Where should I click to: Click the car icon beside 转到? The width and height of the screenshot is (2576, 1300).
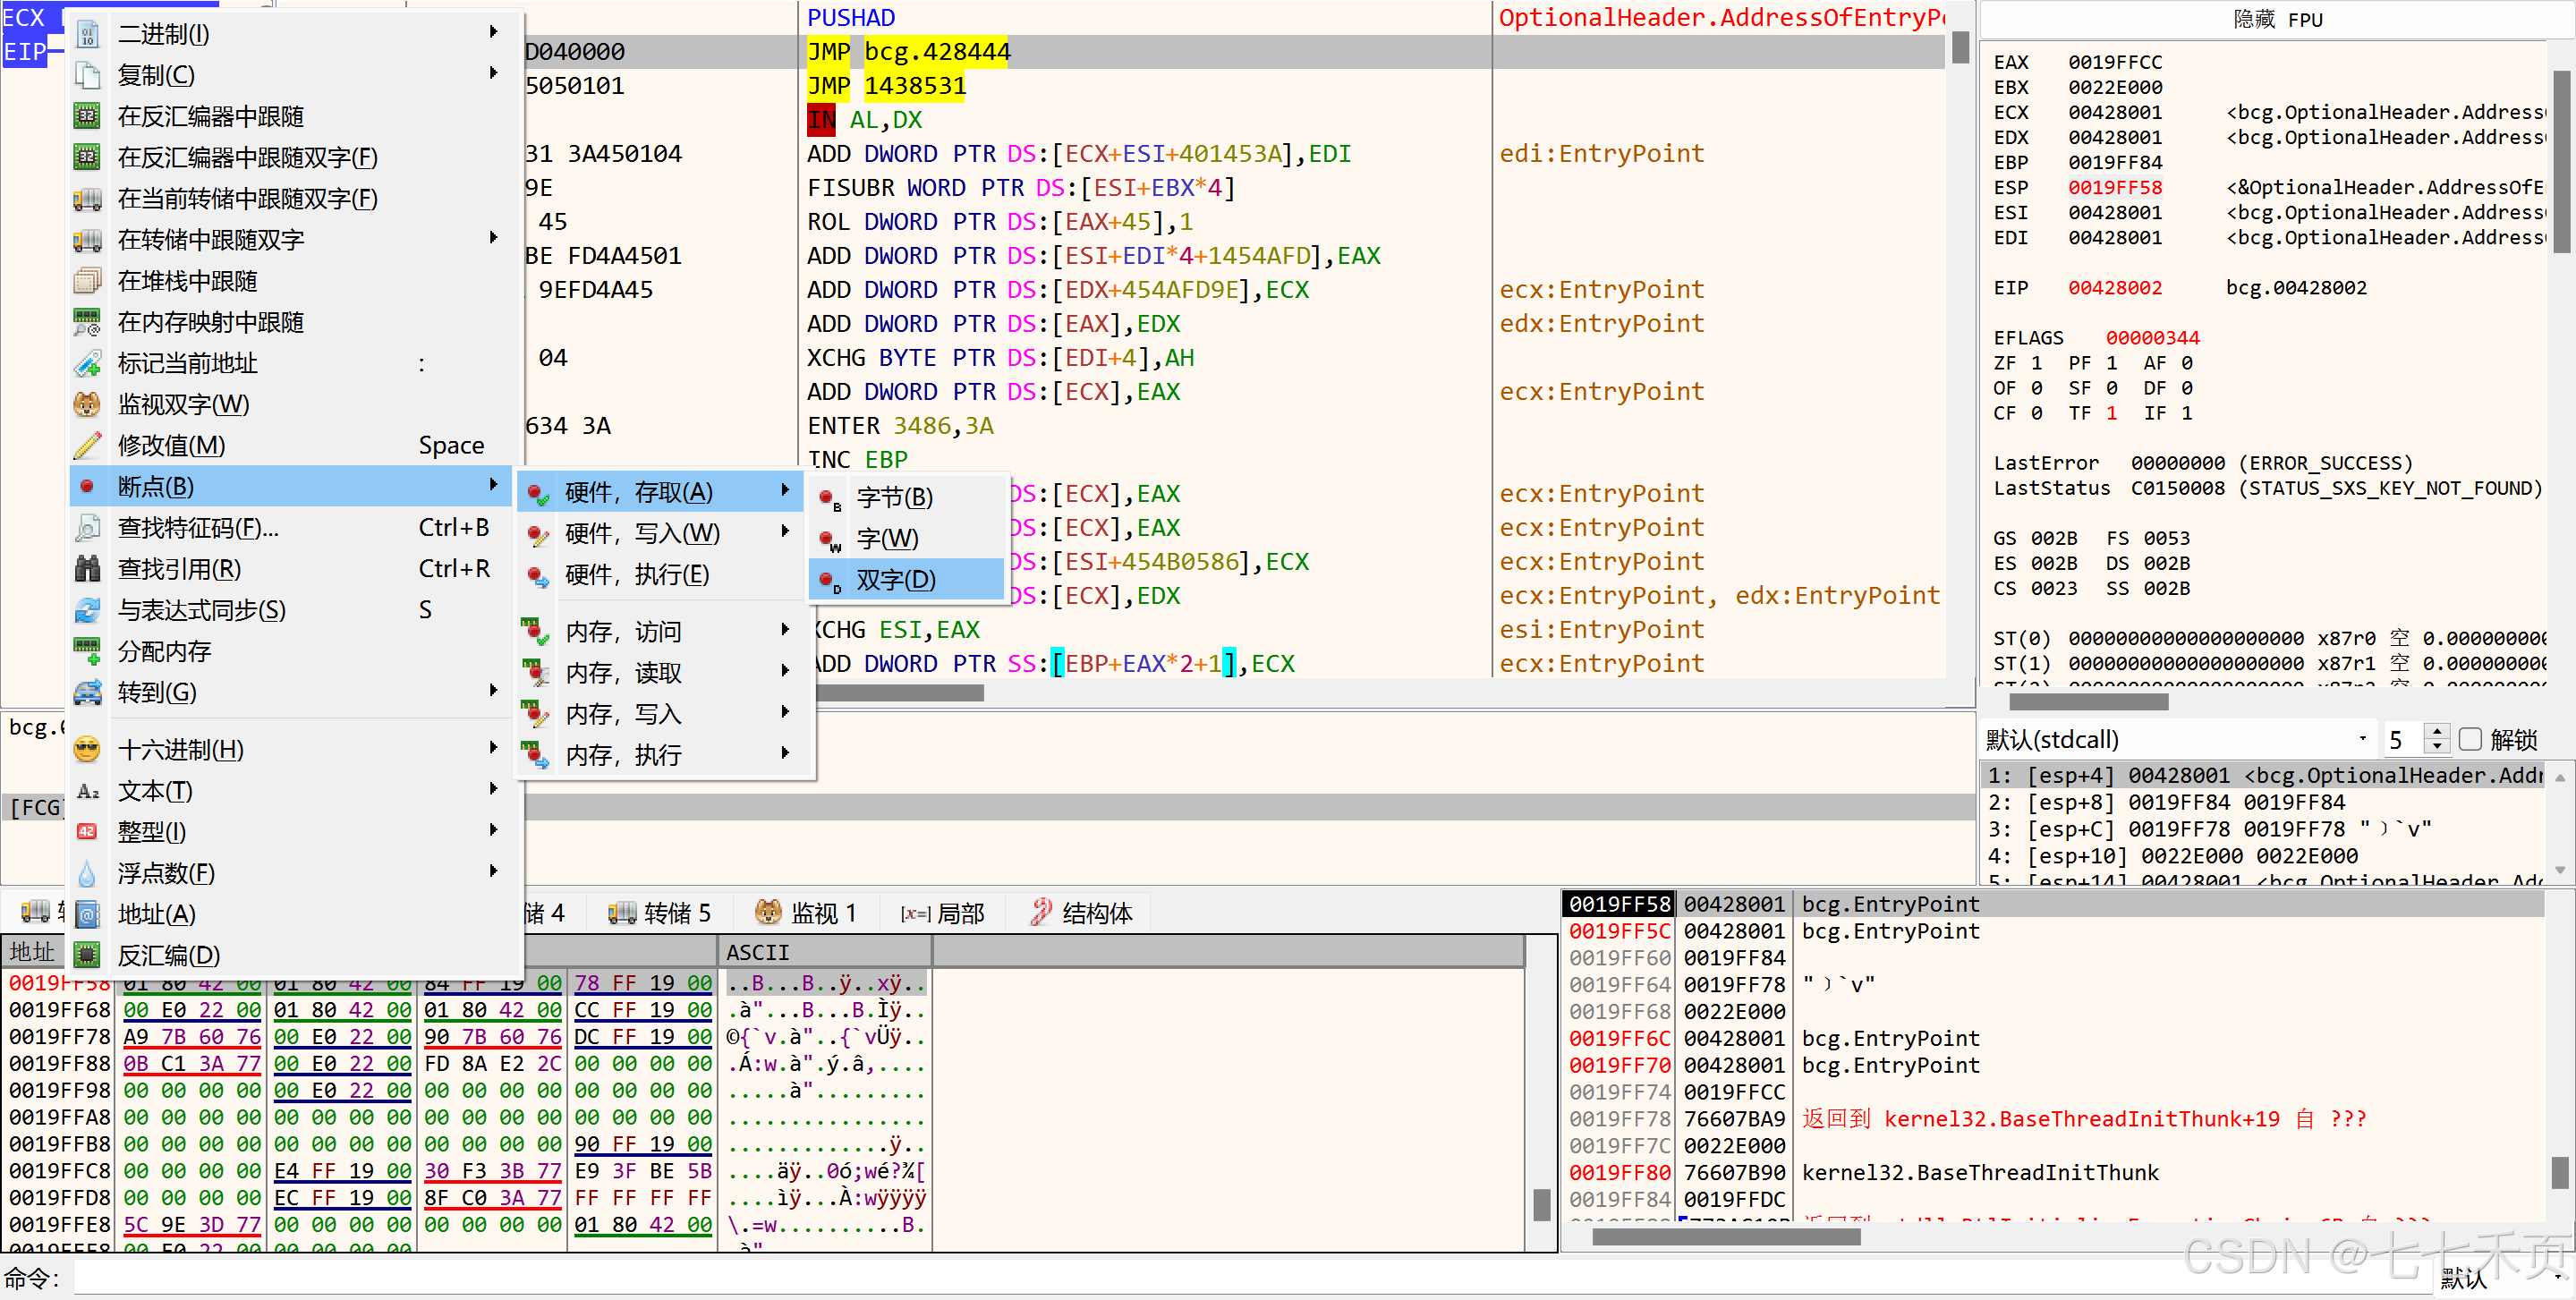pos(88,692)
